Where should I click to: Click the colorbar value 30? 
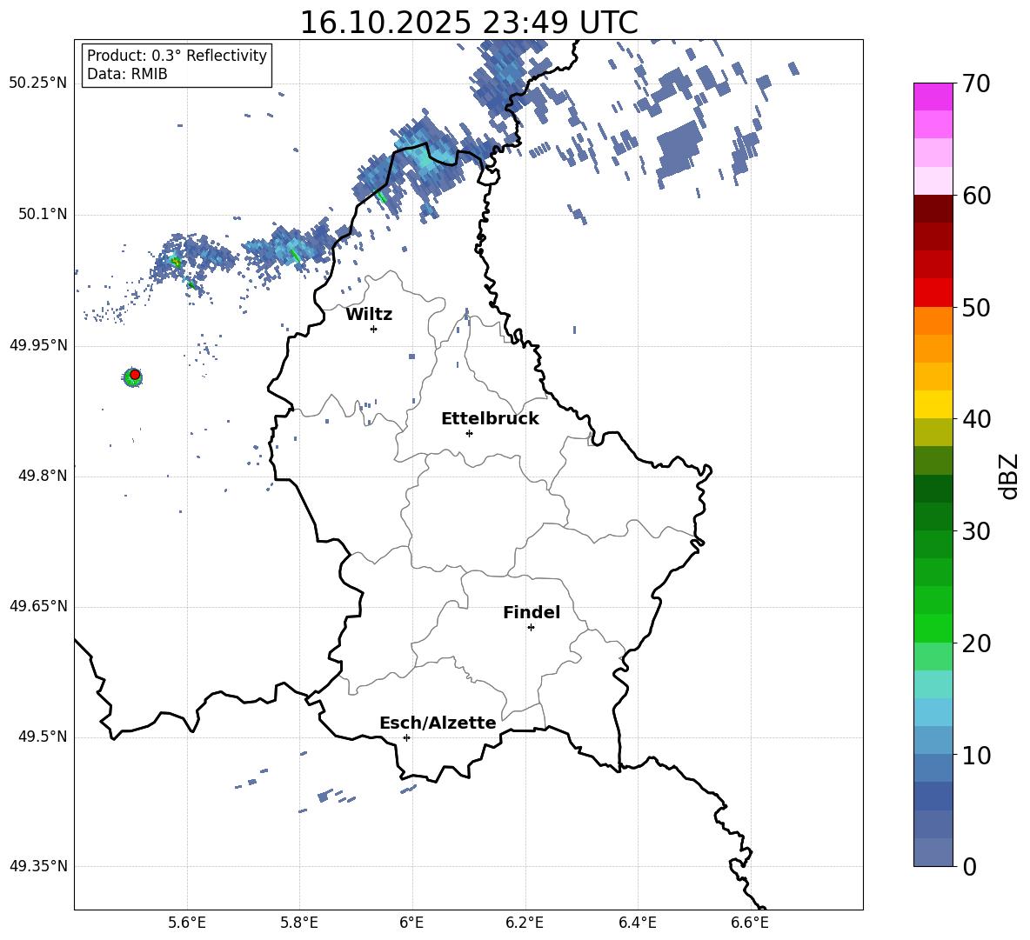click(976, 531)
